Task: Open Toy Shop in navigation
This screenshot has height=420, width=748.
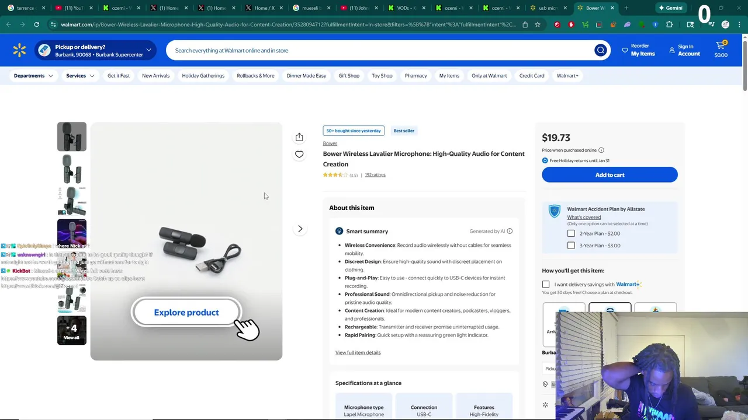Action: click(382, 76)
